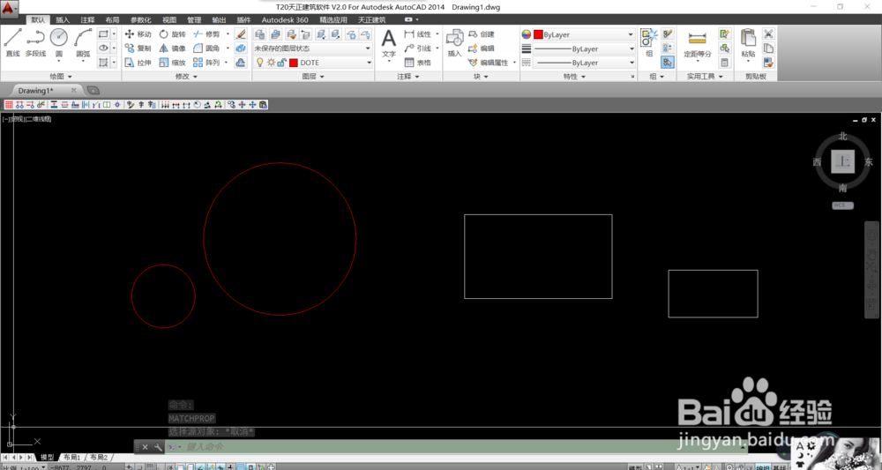
Task: Switch to the 模型 model tab
Action: pos(47,457)
